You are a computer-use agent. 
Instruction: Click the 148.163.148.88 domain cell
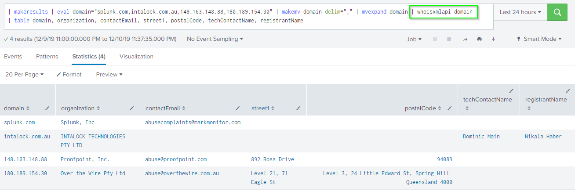pyautogui.click(x=25, y=159)
